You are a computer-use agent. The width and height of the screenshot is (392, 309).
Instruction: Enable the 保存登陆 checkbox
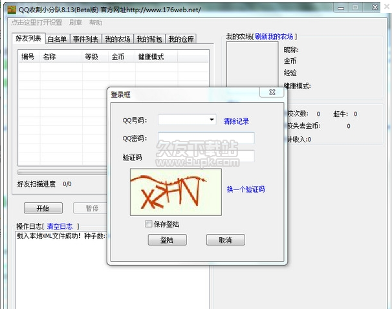coord(149,224)
